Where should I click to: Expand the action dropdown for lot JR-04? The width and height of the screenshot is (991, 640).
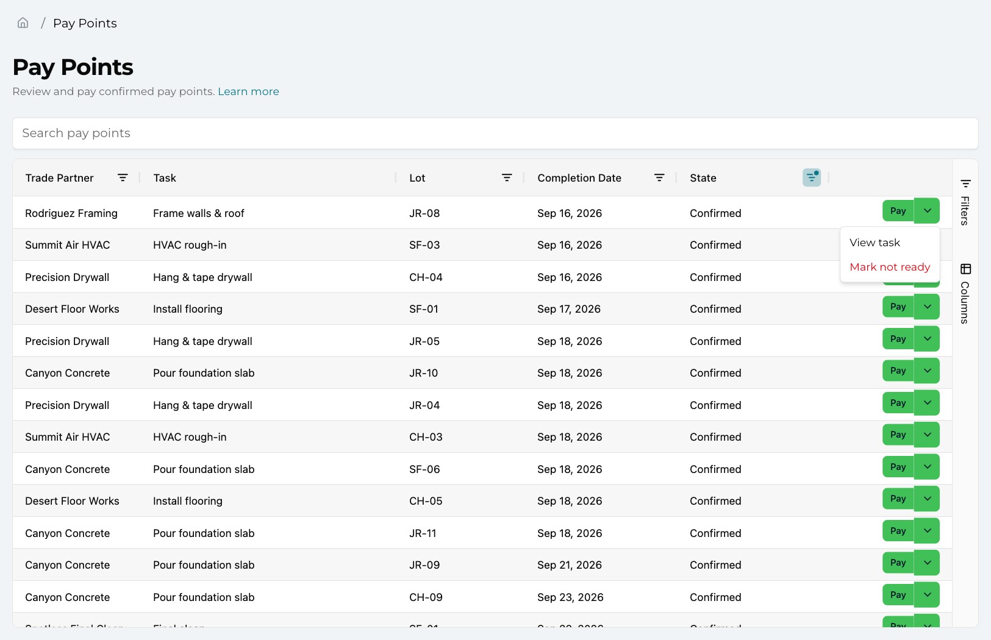[x=927, y=403]
